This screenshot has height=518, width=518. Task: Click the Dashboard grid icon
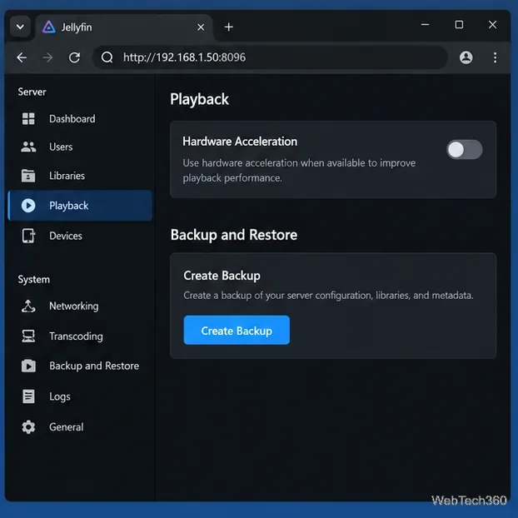pyautogui.click(x=28, y=119)
